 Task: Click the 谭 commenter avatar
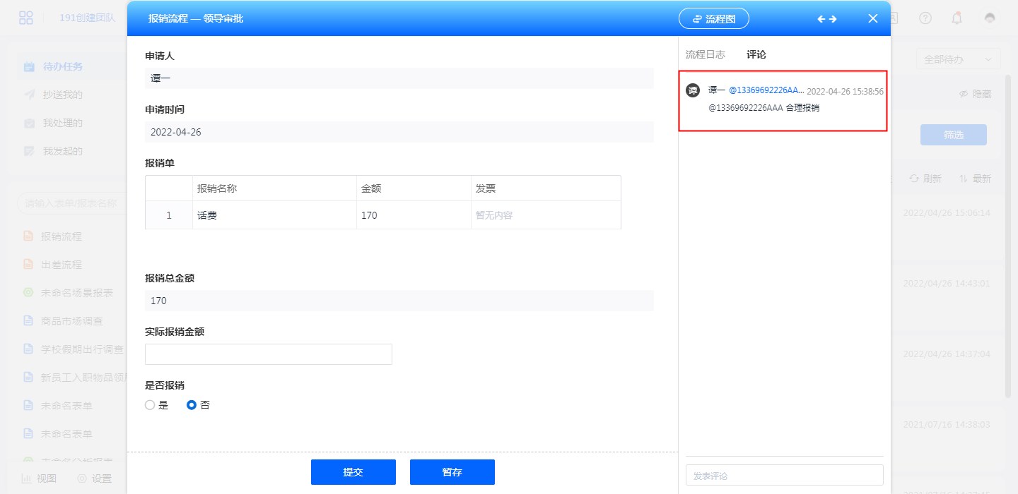click(693, 90)
